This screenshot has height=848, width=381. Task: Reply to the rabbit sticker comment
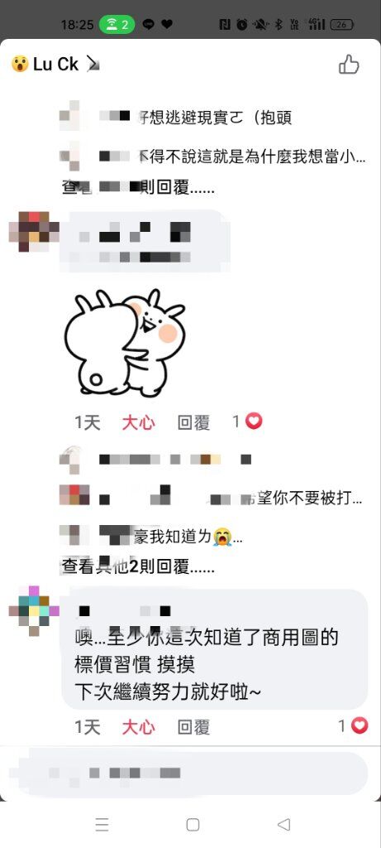point(193,422)
